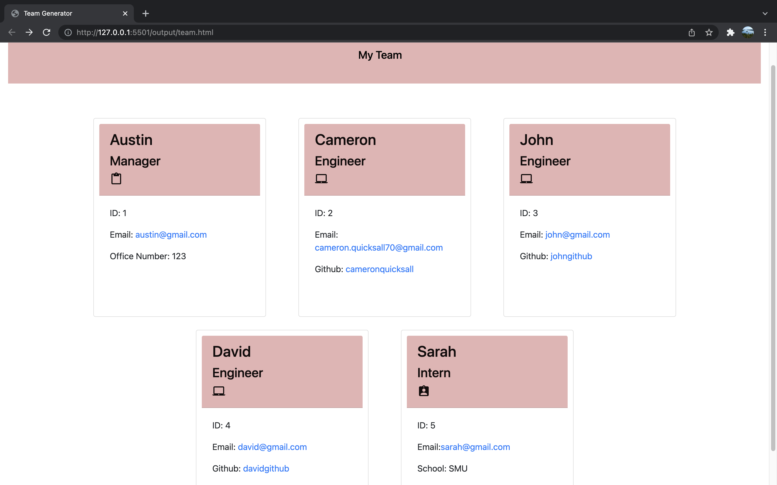777x485 pixels.
Task: Open the browser menu with three dots
Action: coord(765,32)
